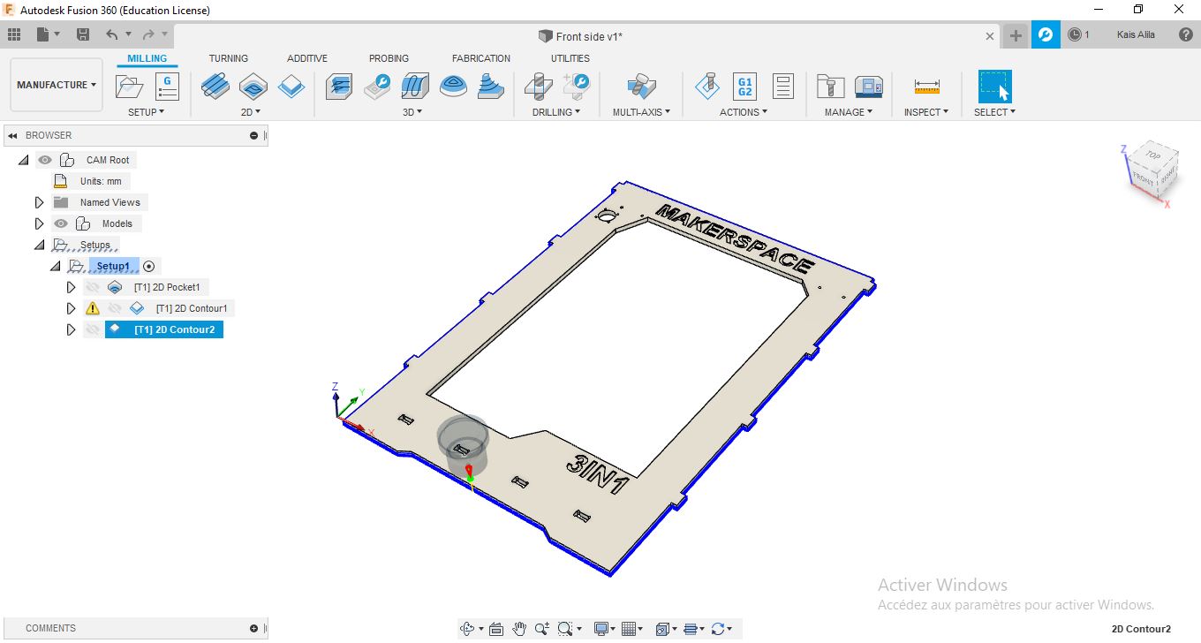Undo the last action
The width and height of the screenshot is (1201, 643).
pos(111,34)
